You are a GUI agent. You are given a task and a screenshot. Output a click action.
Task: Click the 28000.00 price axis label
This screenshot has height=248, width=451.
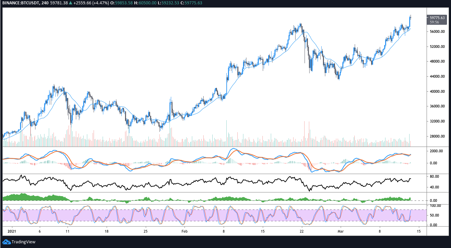pos(437,136)
